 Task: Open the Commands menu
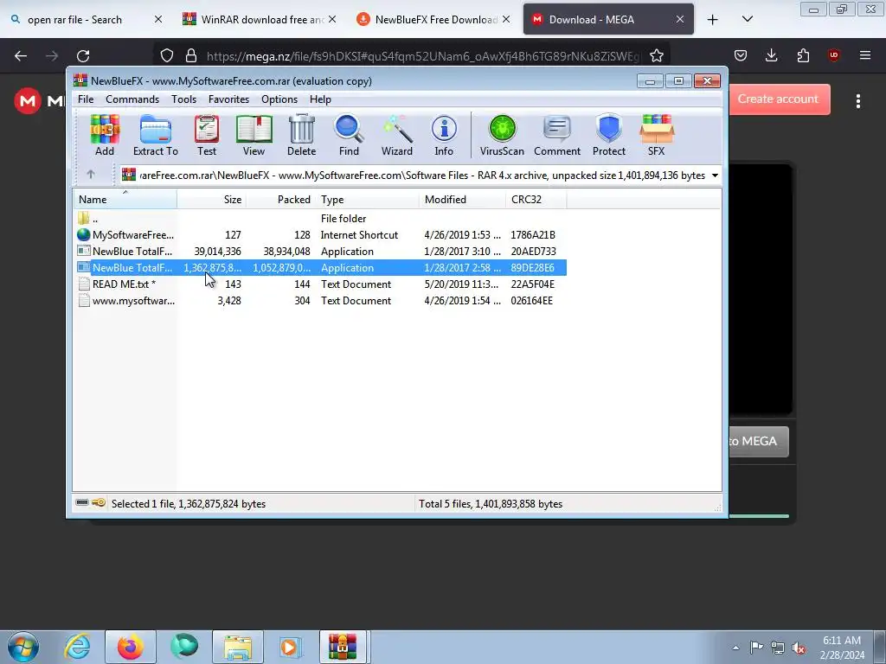(x=132, y=99)
